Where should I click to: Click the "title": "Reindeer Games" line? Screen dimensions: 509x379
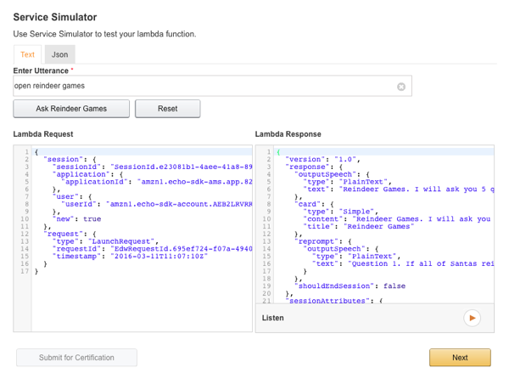pos(359,227)
